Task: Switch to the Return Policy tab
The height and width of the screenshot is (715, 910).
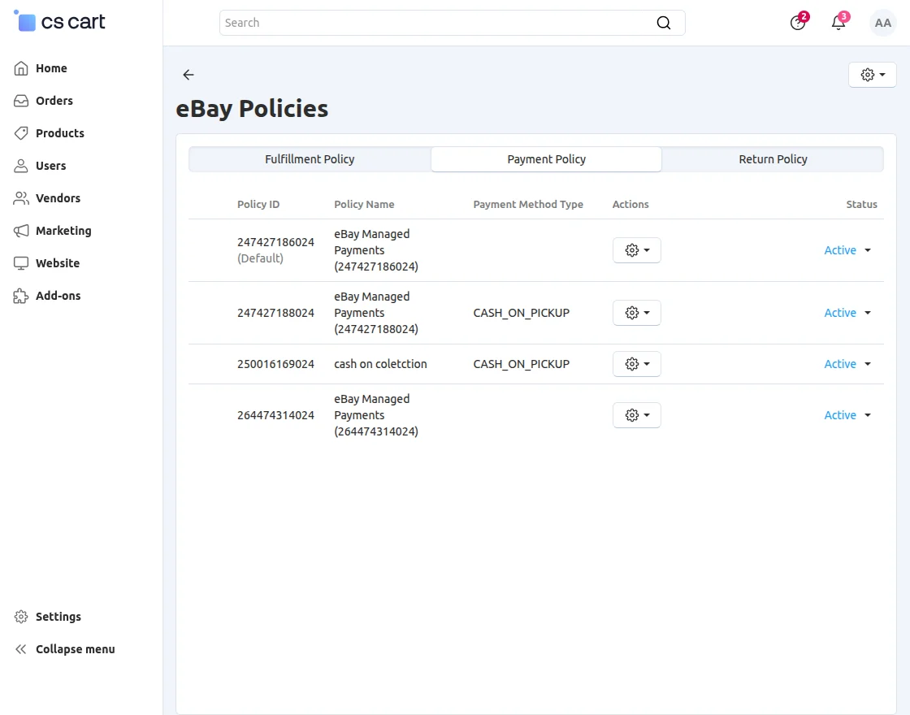Action: [x=773, y=159]
